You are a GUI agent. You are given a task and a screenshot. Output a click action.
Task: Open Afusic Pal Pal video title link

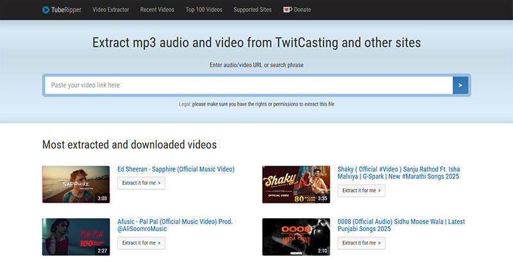(x=175, y=225)
